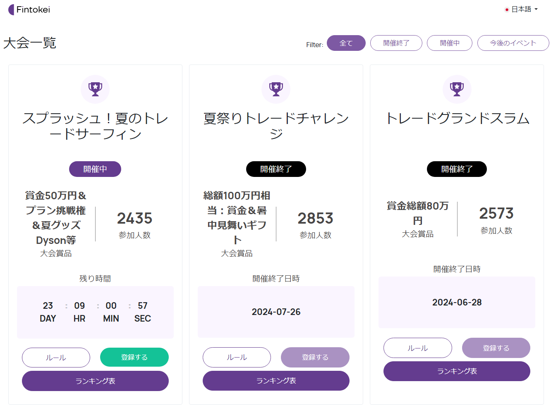The width and height of the screenshot is (551, 408).
Task: Filter tournaments by 開催中
Action: (x=449, y=43)
